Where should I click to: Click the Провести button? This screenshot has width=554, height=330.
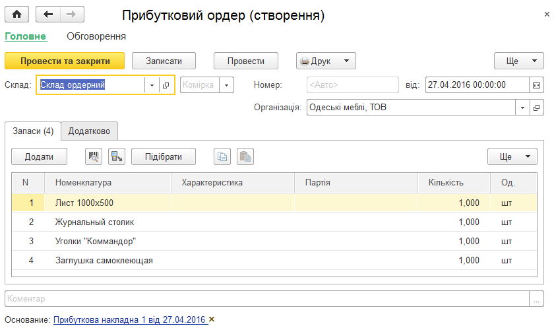click(246, 61)
